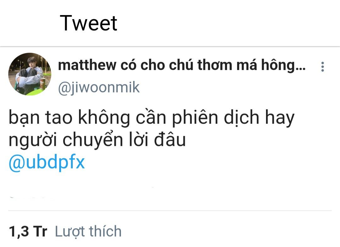This screenshot has height=247, width=340.
Task: Click the @jiwoonmik handle
Action: pyautogui.click(x=99, y=87)
